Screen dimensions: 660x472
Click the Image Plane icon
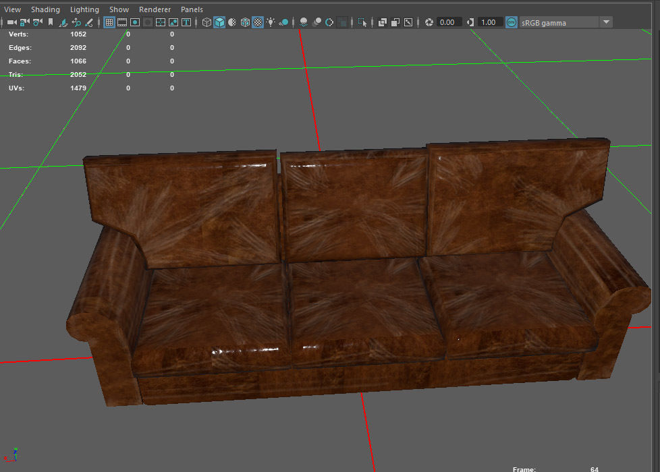pyautogui.click(x=63, y=22)
